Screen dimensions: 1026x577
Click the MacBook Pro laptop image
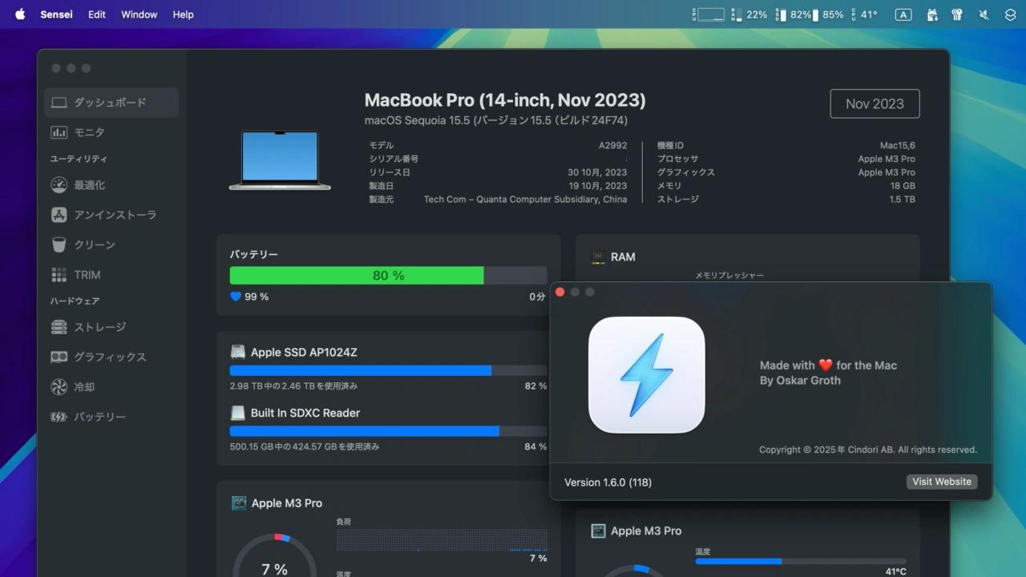coord(280,160)
